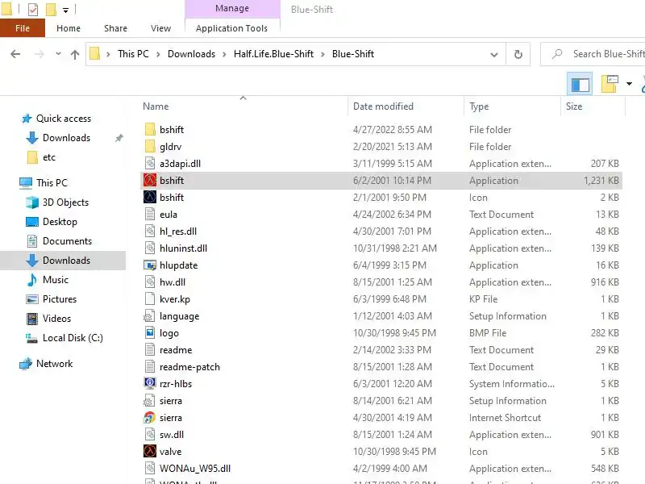Screen dimensions: 645x484
Task: Navigate to Half.Life.Blue-Shift breadcrumb
Action: pos(273,54)
